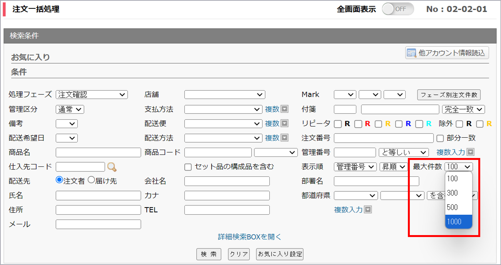Click the TEL input field
501x265 pixels.
227,210
